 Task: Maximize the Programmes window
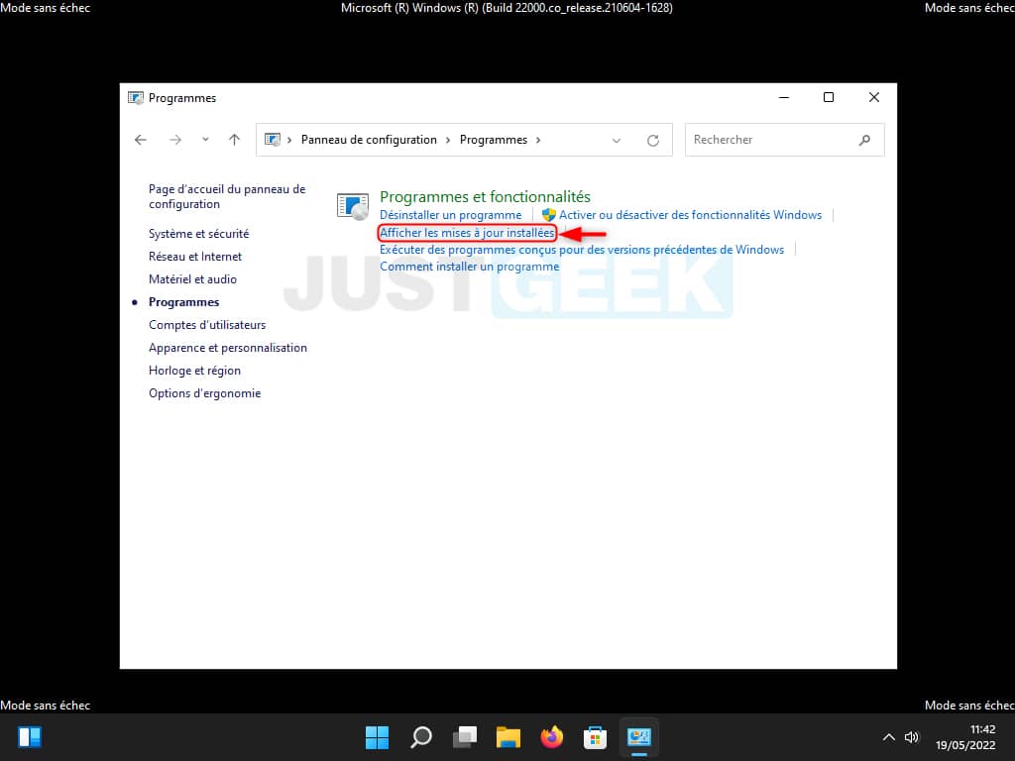(829, 97)
